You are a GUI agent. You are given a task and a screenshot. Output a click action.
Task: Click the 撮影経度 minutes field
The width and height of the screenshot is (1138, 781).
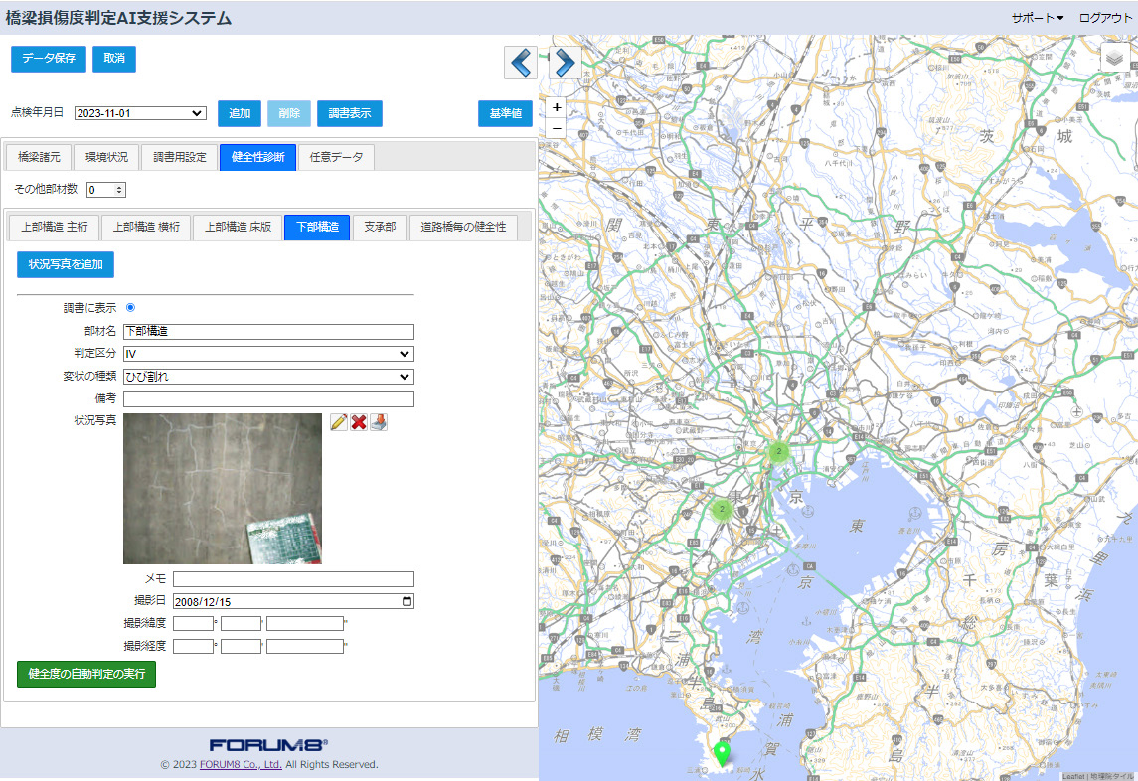241,646
